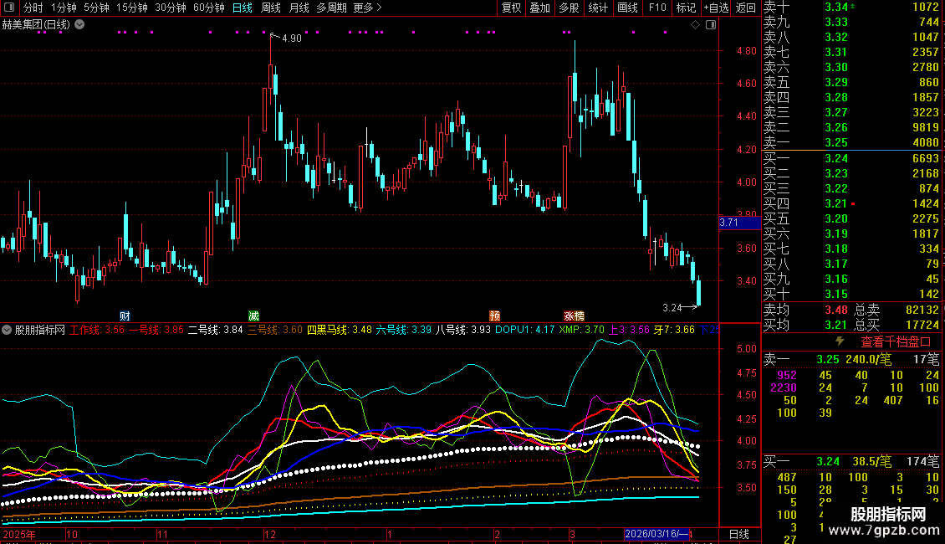
Task: Click 查看千档盘口 link
Action: (x=896, y=341)
